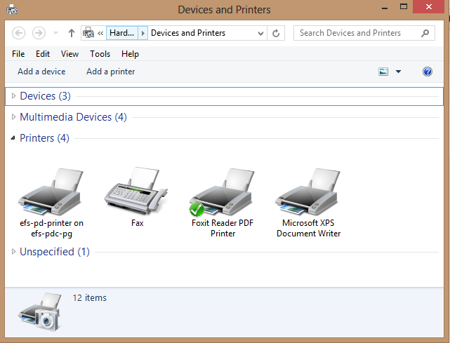The height and width of the screenshot is (343, 450).
Task: Click the Hard... breadcrumb segment
Action: pyautogui.click(x=122, y=33)
